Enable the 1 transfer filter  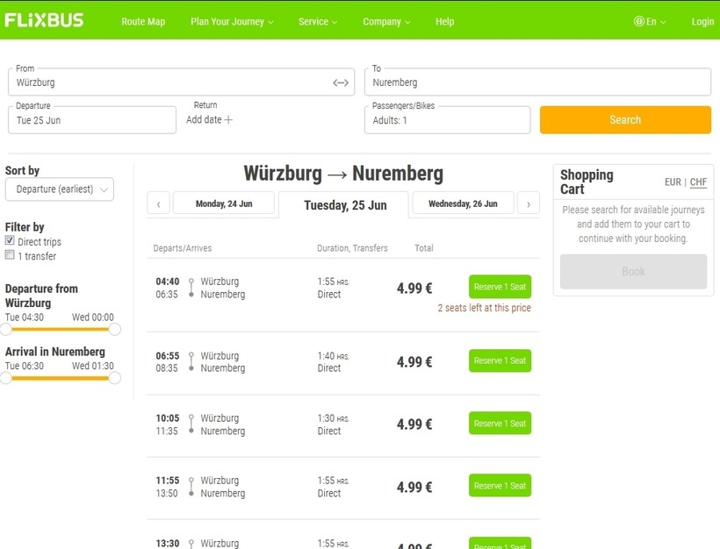click(x=10, y=256)
